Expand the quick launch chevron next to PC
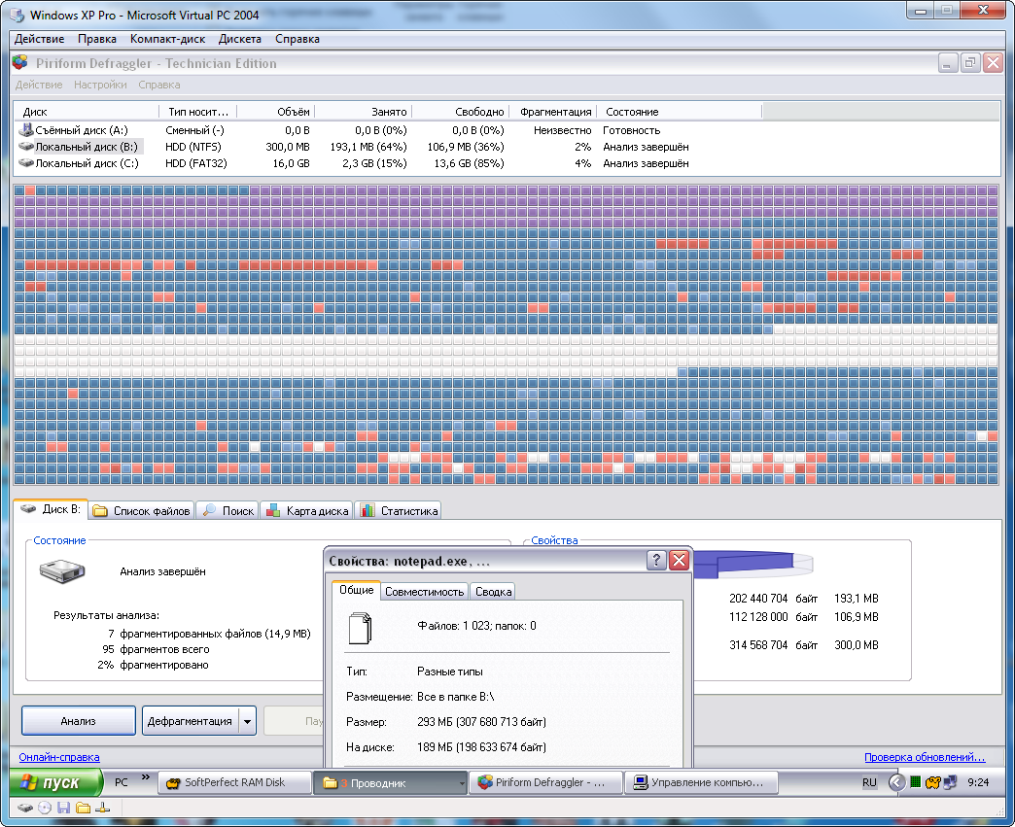1015x827 pixels. [x=146, y=778]
